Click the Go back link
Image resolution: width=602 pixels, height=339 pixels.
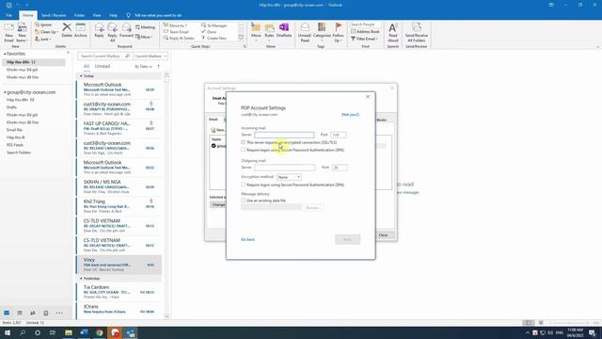click(x=247, y=239)
